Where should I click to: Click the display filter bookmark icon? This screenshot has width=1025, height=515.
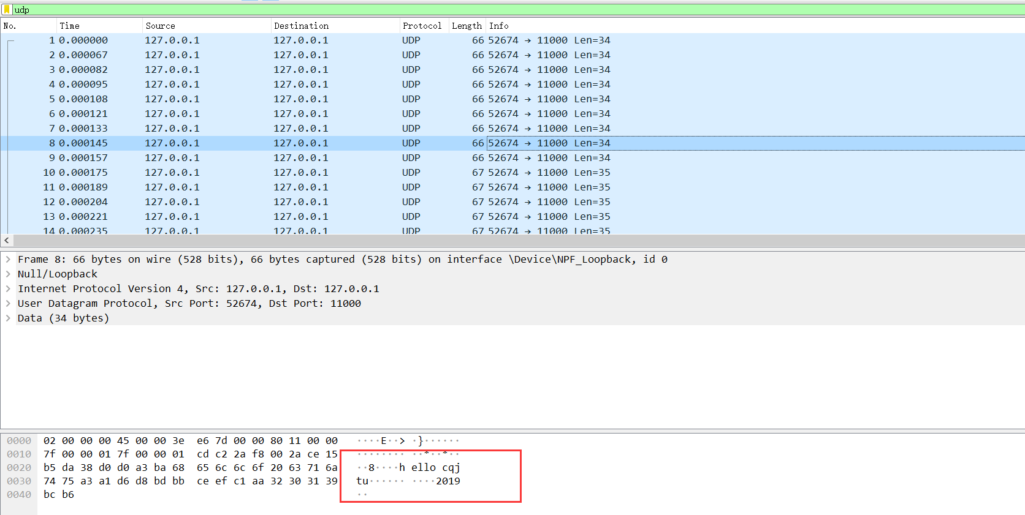7,9
